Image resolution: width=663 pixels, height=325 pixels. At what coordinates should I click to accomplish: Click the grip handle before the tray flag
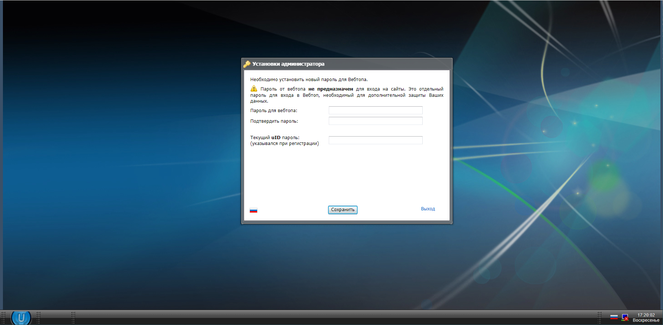[599, 318]
